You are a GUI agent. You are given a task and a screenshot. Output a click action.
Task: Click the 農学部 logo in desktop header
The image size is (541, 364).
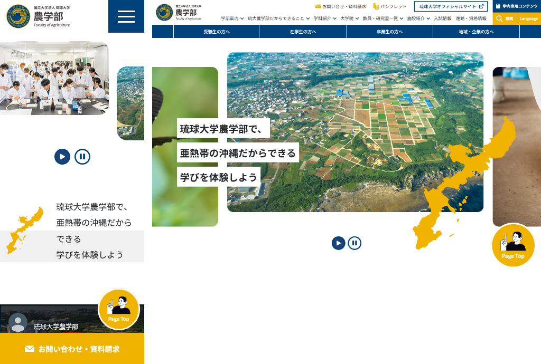(179, 13)
